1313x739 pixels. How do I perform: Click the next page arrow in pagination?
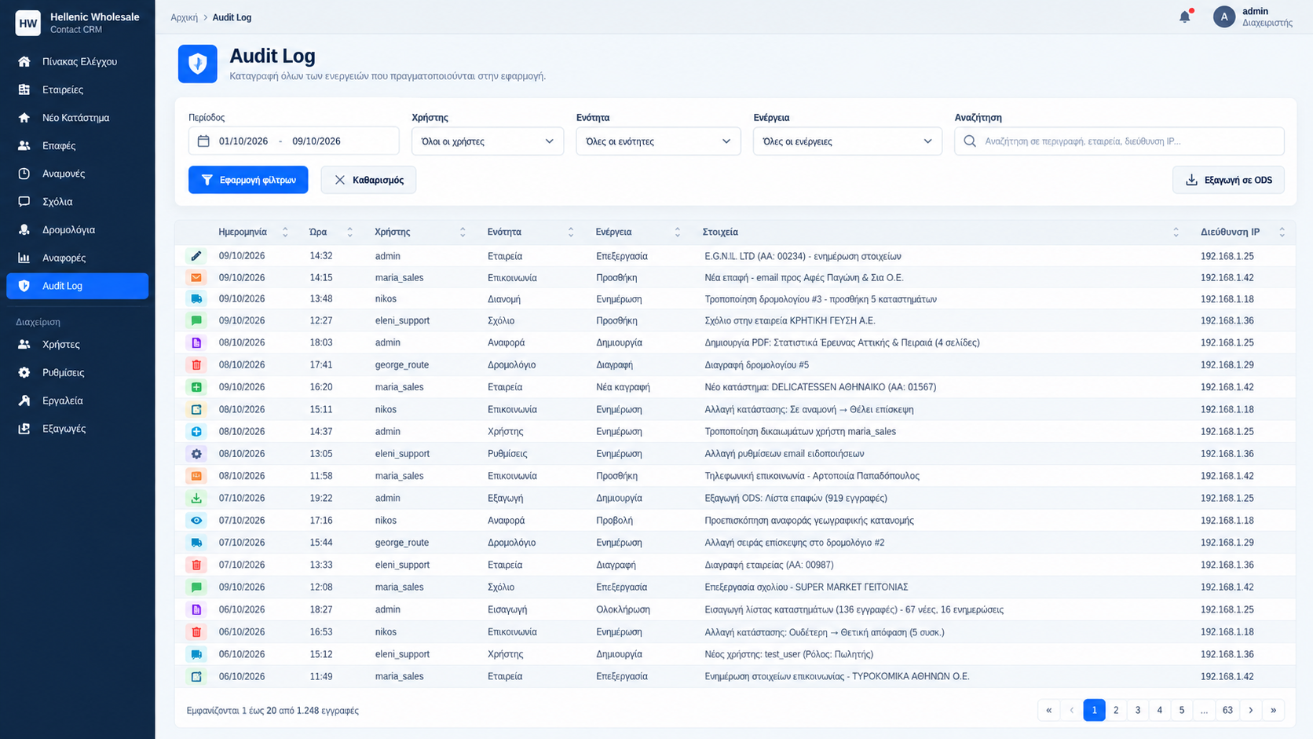pyautogui.click(x=1251, y=710)
